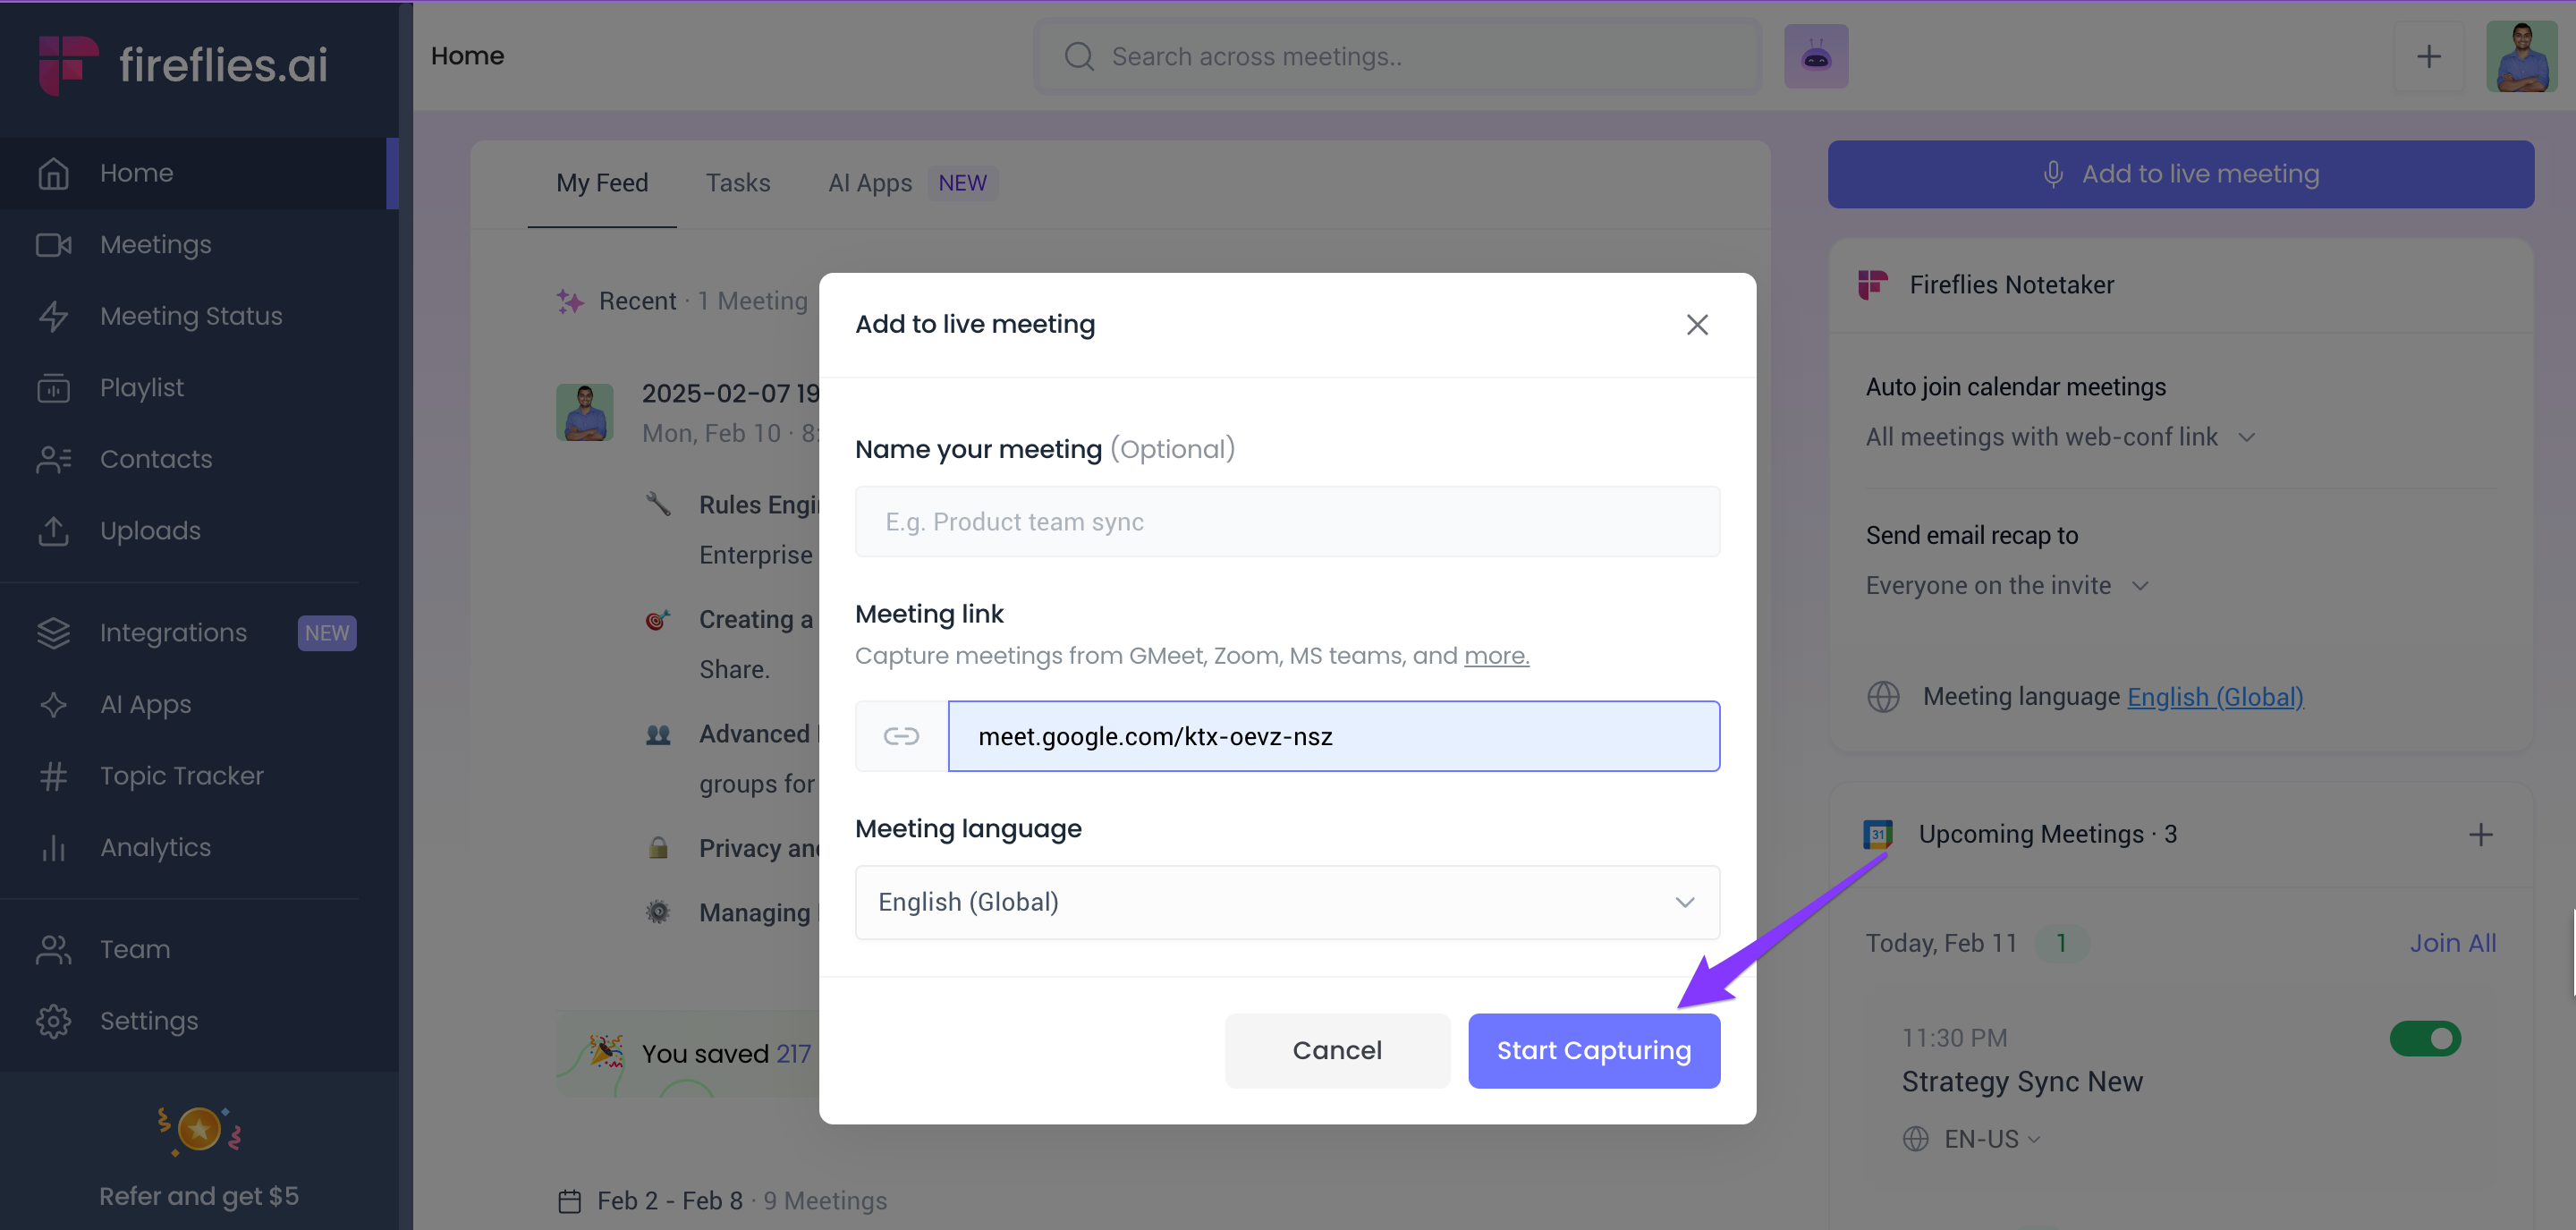
Task: Open the Home sidebar item
Action: pos(199,173)
